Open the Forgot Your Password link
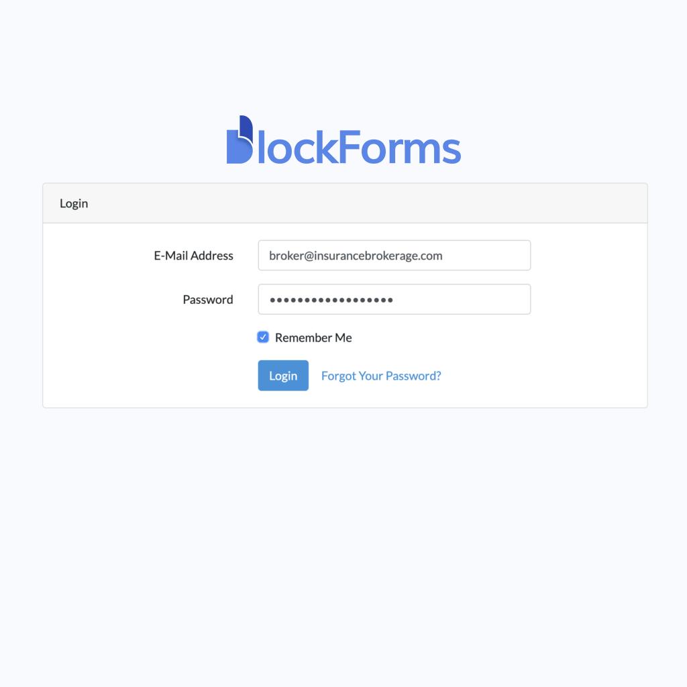Image resolution: width=687 pixels, height=687 pixels. point(381,376)
